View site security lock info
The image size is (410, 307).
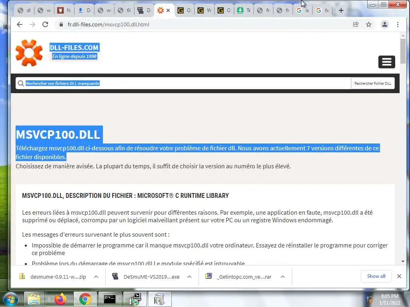pyautogui.click(x=61, y=24)
